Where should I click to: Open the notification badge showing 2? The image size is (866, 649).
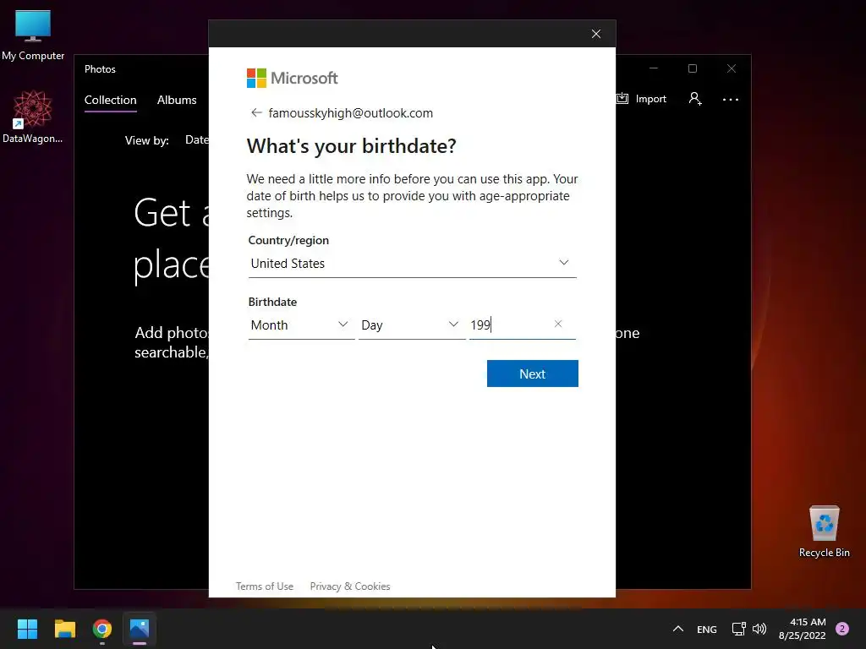click(842, 629)
